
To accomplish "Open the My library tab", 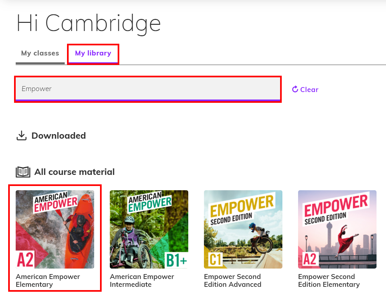I will tap(93, 53).
